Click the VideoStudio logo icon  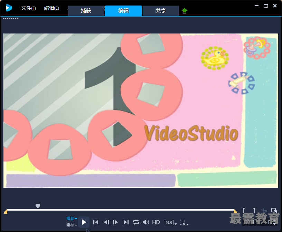coord(9,8)
